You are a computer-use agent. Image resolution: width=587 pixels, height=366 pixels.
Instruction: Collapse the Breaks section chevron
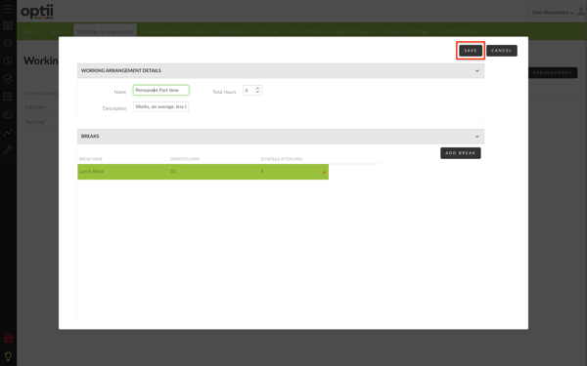pyautogui.click(x=477, y=137)
